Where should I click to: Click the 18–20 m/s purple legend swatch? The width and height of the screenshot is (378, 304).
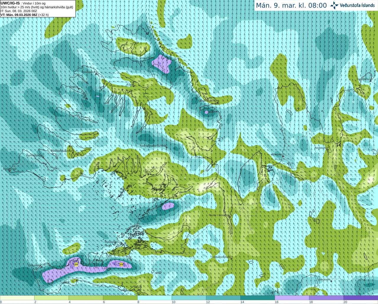click(326, 298)
